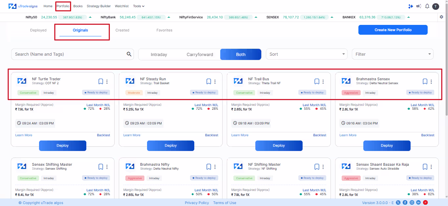Screen dimensions: 448x206
Task: Open the Sensex Shifting Master three-dot menu
Action: (107, 167)
